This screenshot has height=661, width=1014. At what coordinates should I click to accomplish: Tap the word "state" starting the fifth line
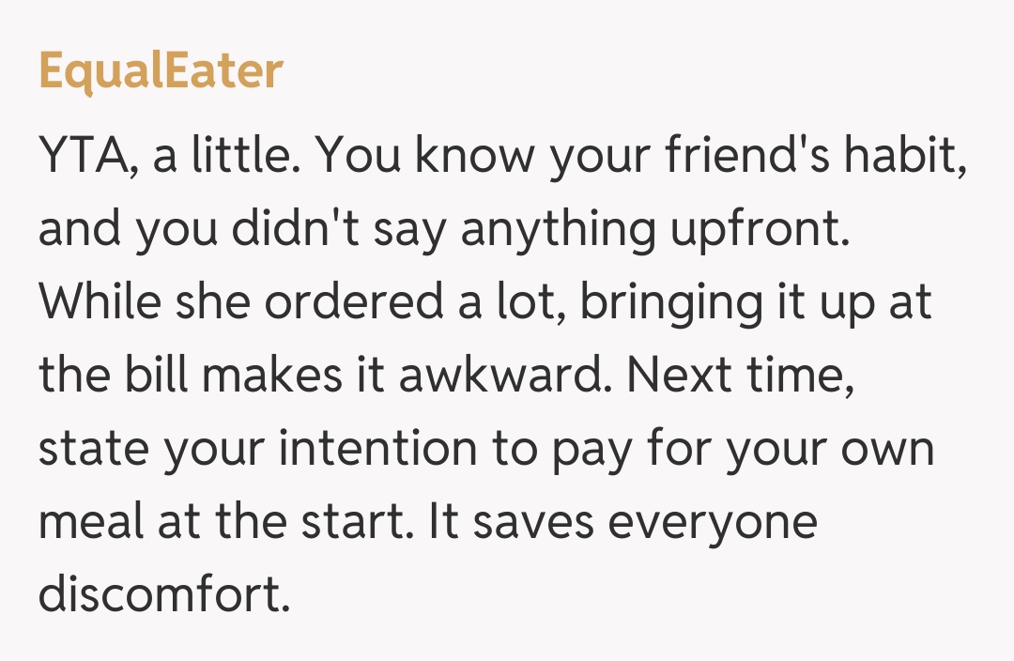click(x=93, y=450)
